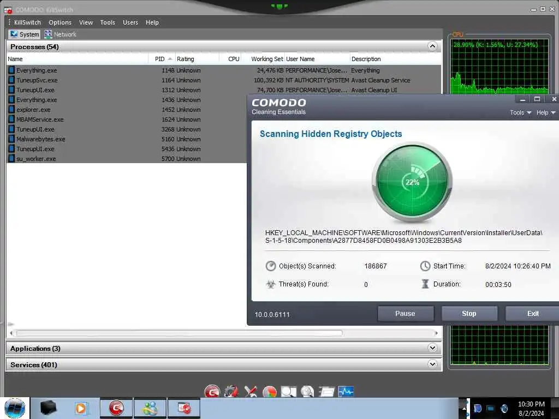The height and width of the screenshot is (419, 559).
Task: Switch to the Network tab
Action: (61, 34)
